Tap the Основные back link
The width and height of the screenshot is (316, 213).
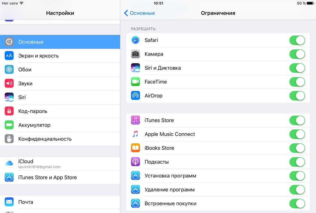(142, 13)
